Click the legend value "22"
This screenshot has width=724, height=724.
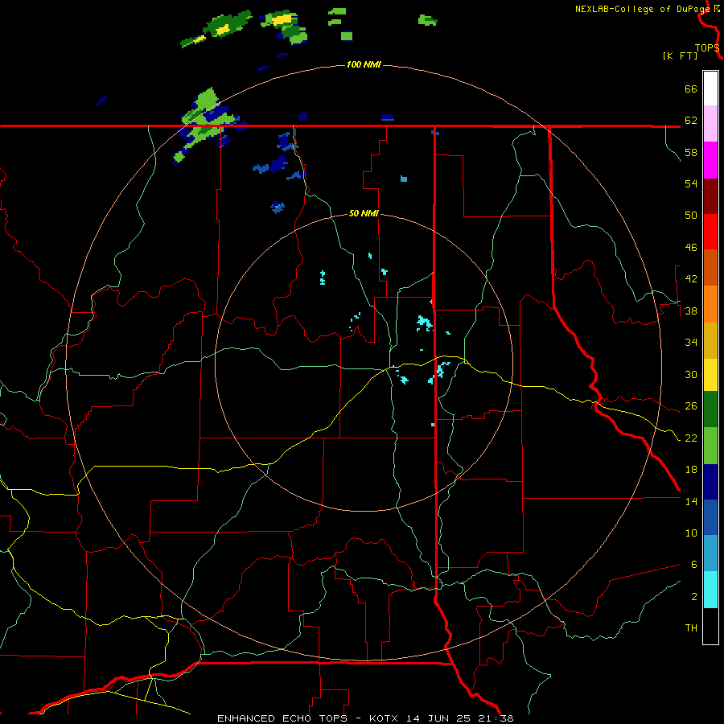(691, 438)
